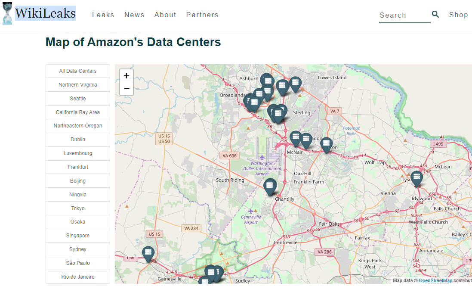472x286 pixels.
Task: Open the Shop link
Action: [x=459, y=15]
